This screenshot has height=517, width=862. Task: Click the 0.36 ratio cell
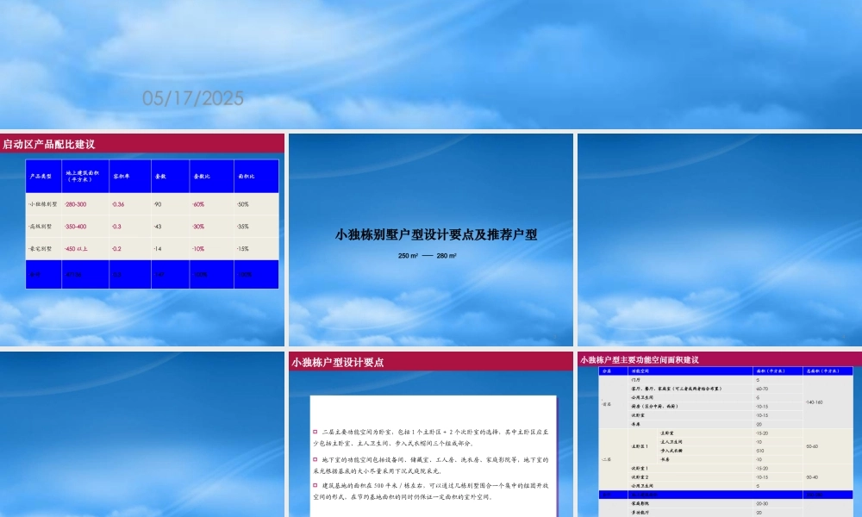coord(130,204)
